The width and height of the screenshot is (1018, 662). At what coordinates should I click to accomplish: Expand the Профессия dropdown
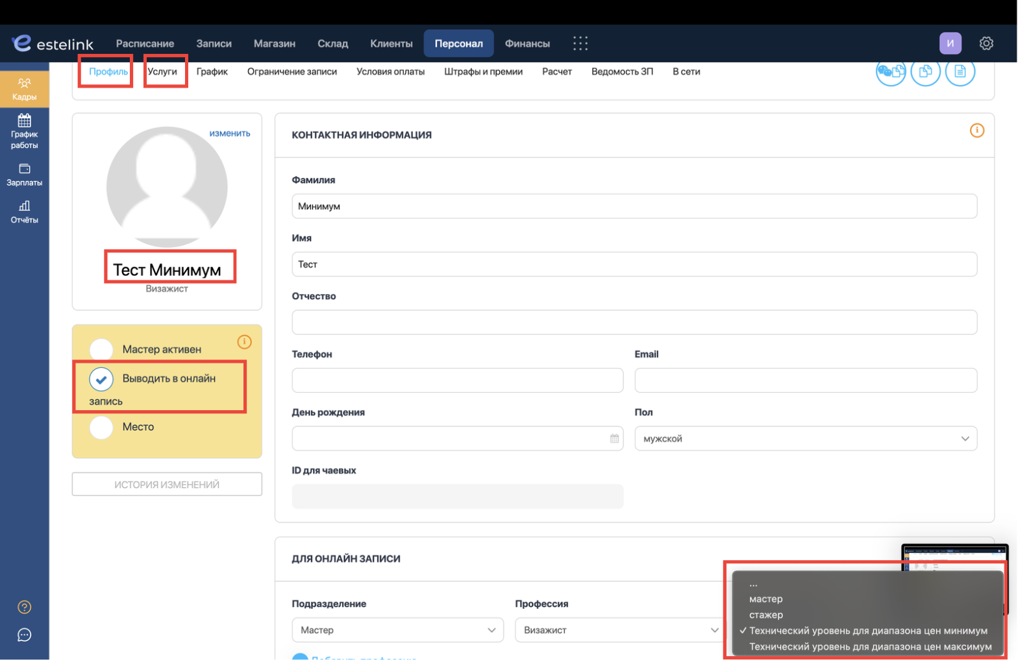[x=621, y=630]
